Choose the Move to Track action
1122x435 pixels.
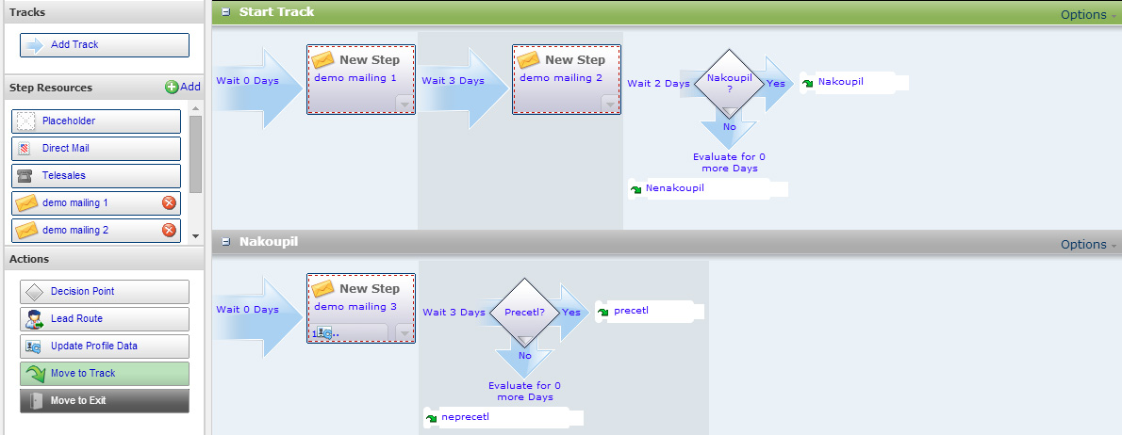coord(105,374)
